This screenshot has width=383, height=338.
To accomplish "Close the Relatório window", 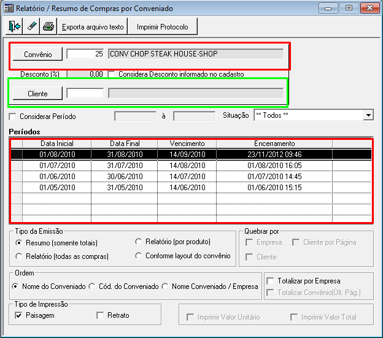I will 370,9.
